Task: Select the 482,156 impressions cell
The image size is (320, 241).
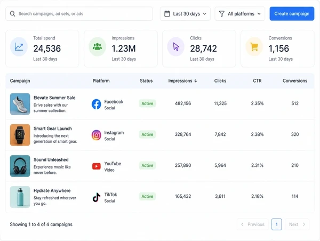Action: click(x=183, y=103)
